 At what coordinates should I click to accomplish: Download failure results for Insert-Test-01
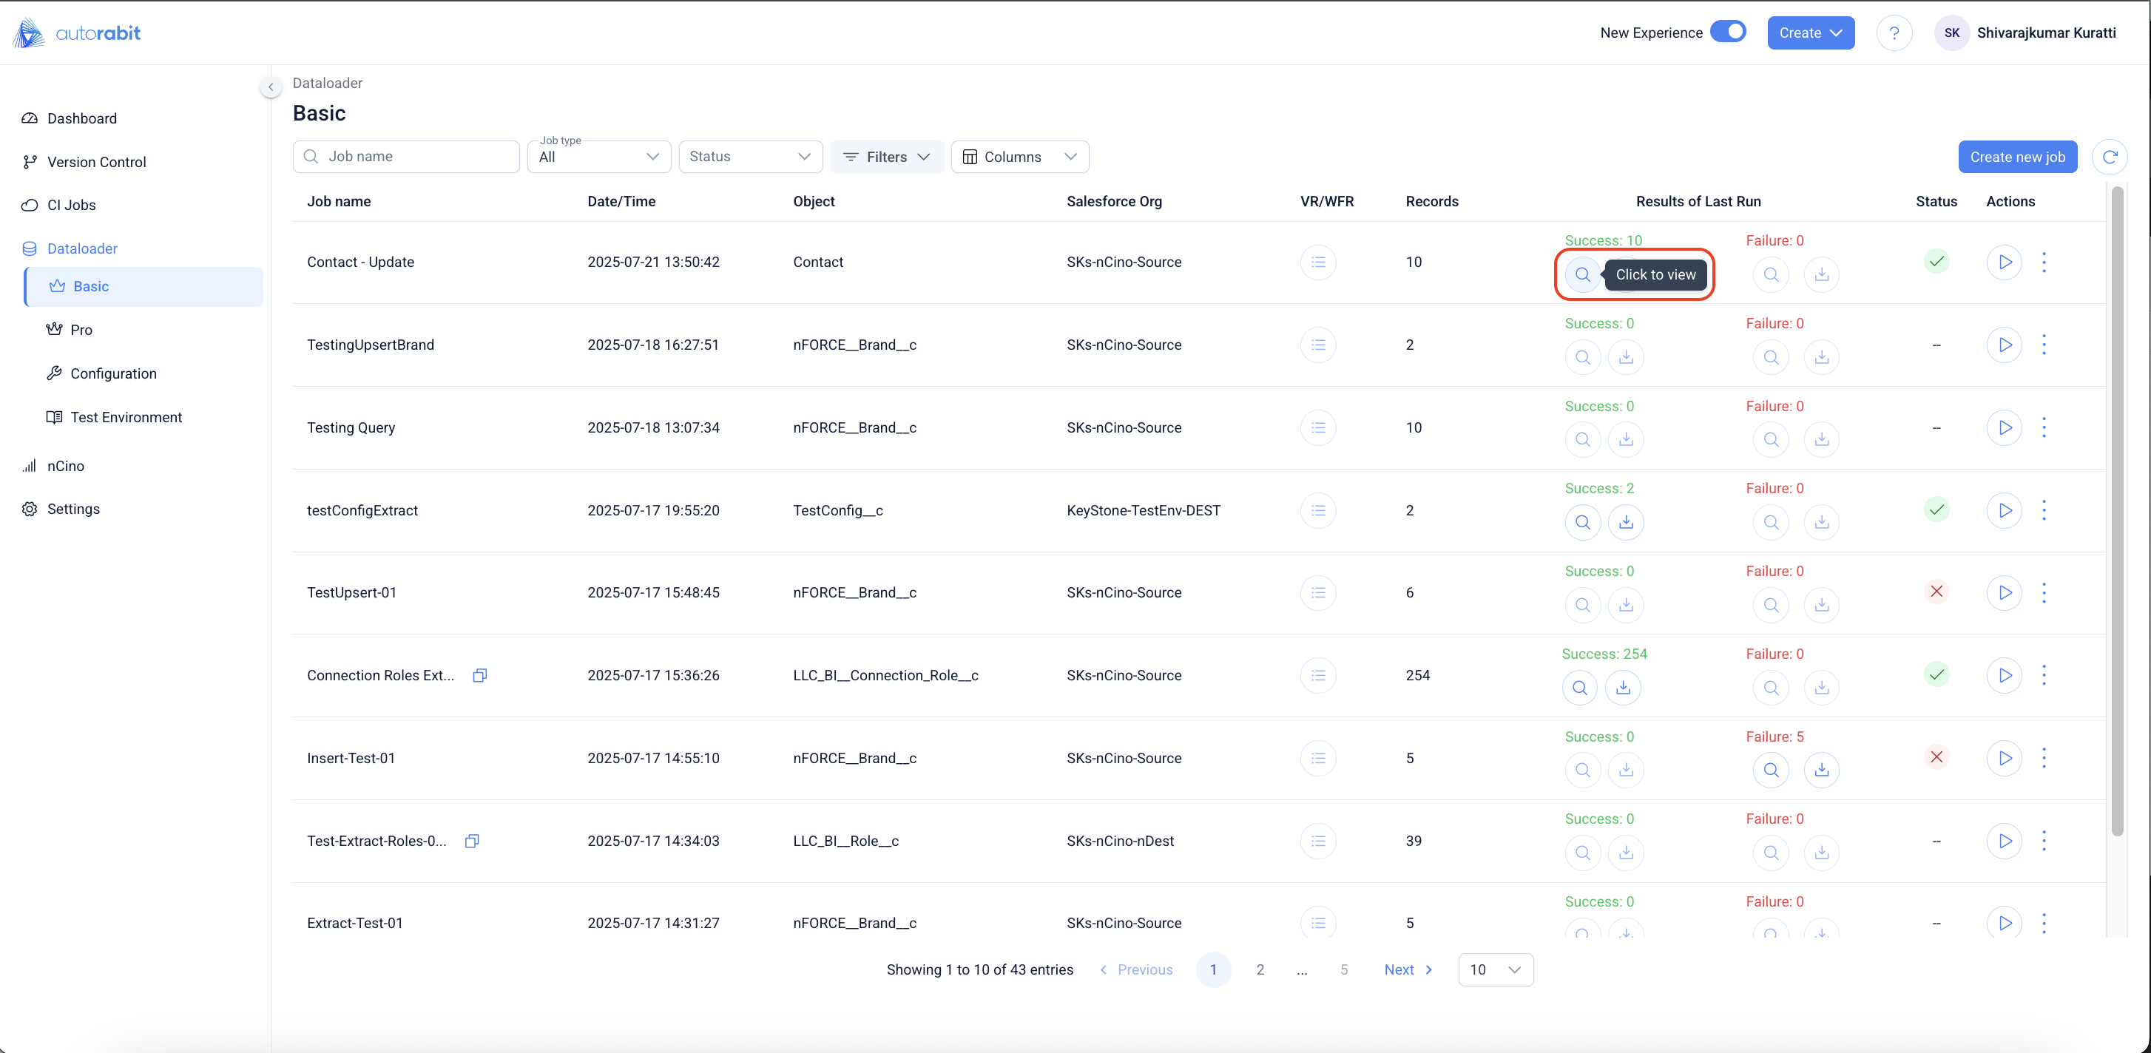(1821, 770)
